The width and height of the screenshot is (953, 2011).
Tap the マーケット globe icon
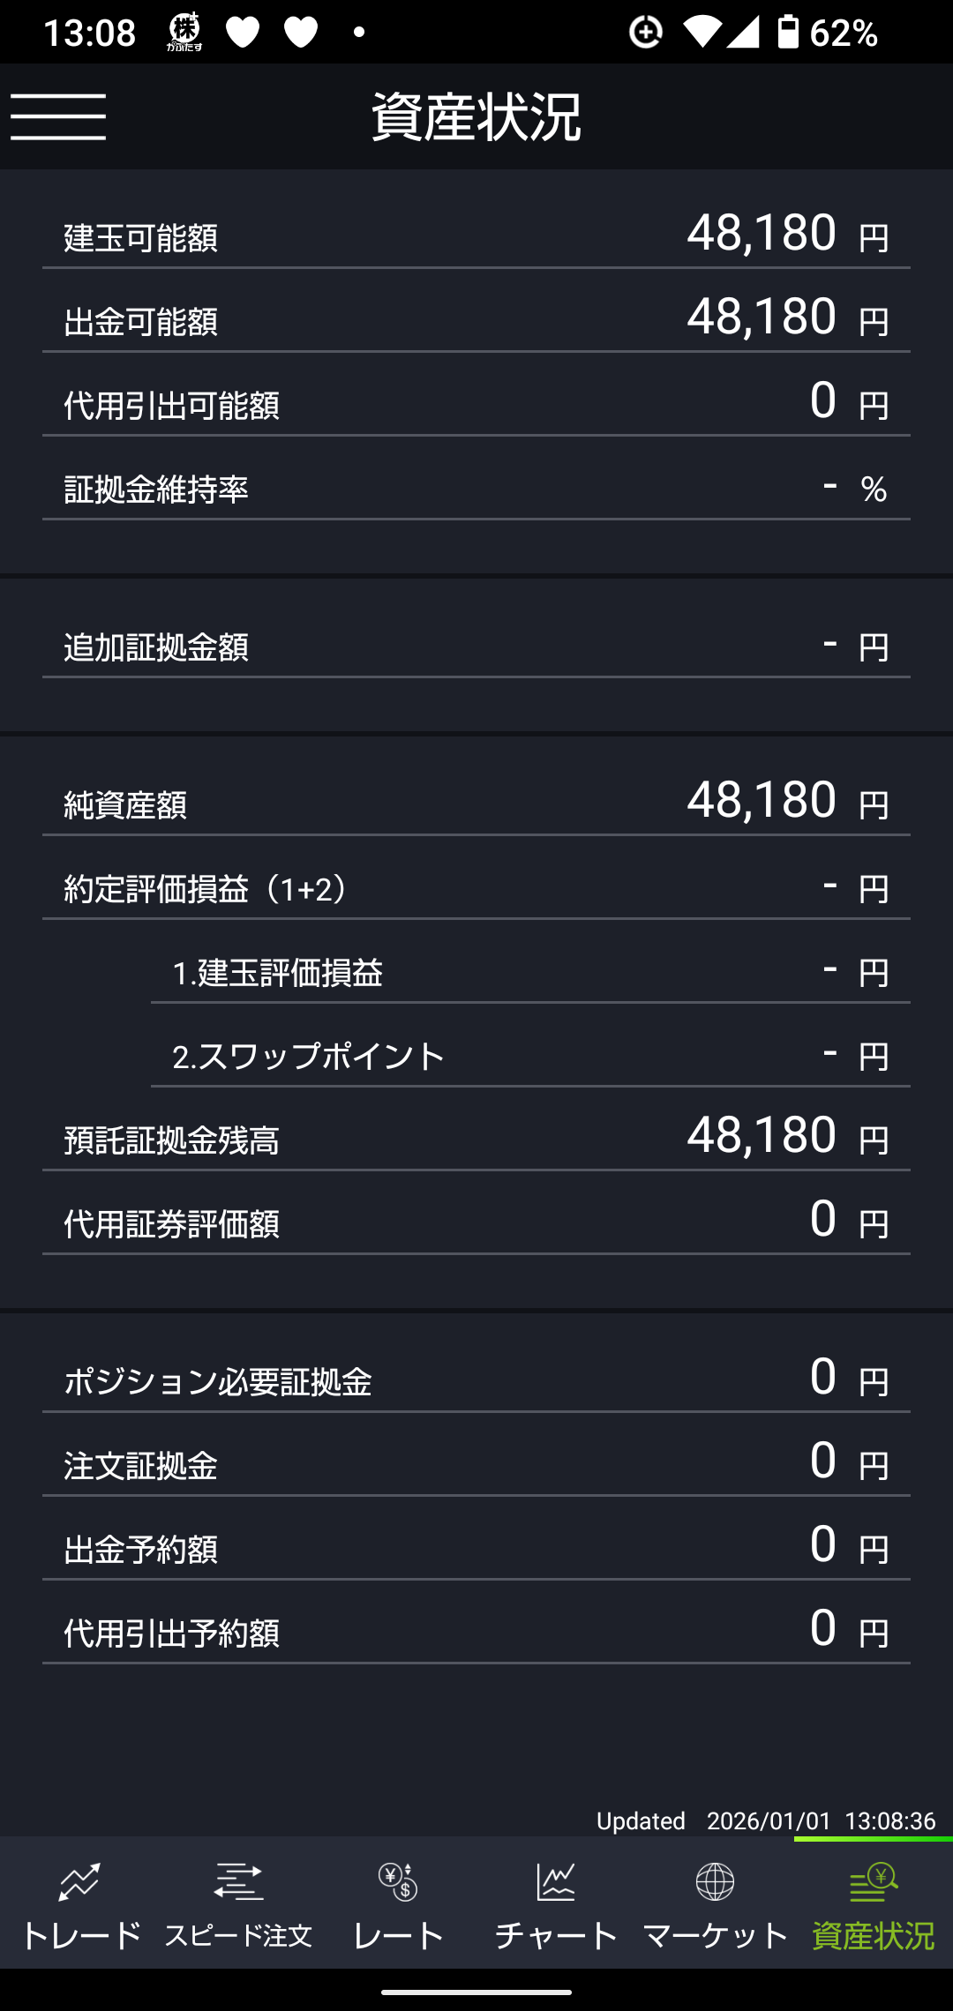pyautogui.click(x=715, y=1881)
